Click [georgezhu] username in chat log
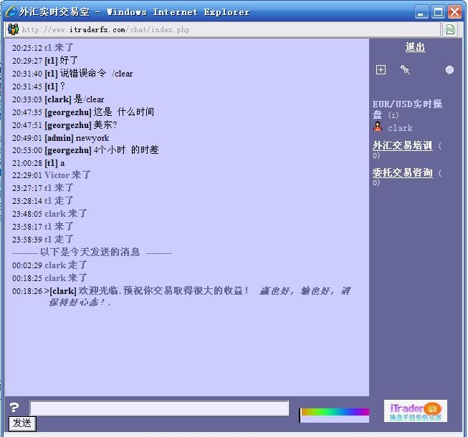This screenshot has height=437, width=468. pyautogui.click(x=67, y=112)
